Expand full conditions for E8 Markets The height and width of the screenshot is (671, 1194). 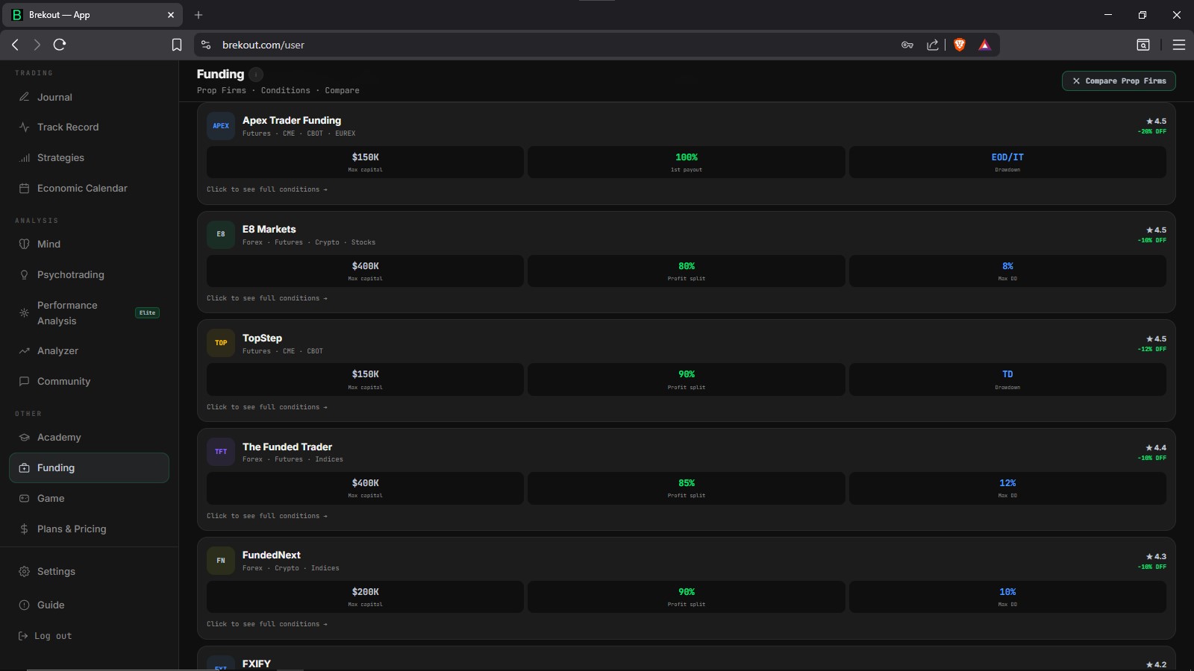[x=267, y=298]
